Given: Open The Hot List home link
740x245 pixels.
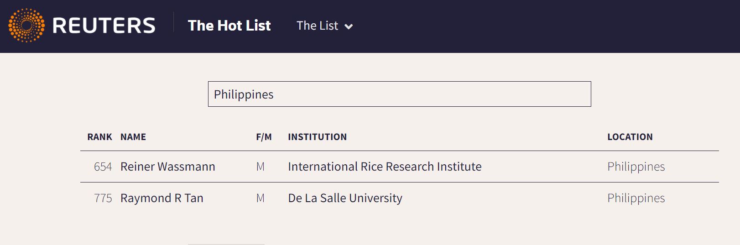Looking at the screenshot, I should pos(229,26).
